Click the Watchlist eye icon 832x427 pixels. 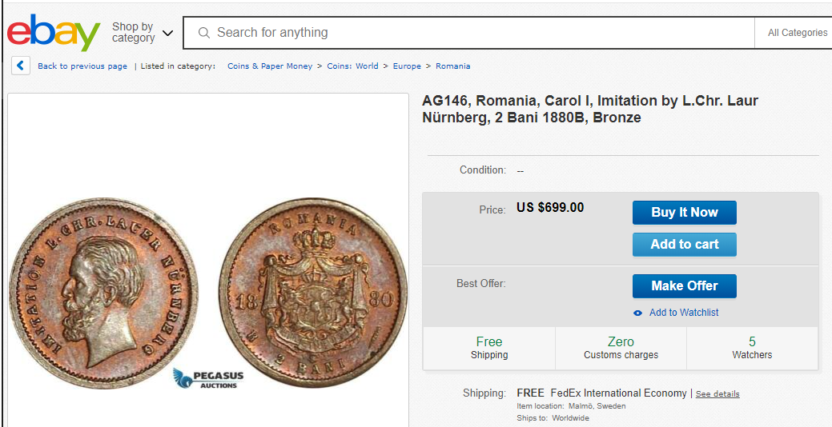point(638,313)
